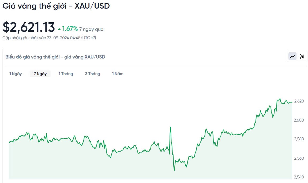This screenshot has height=183, width=308.
Task: Click the "Cập nhật gần nhất" timestamp text
Action: click(49, 38)
